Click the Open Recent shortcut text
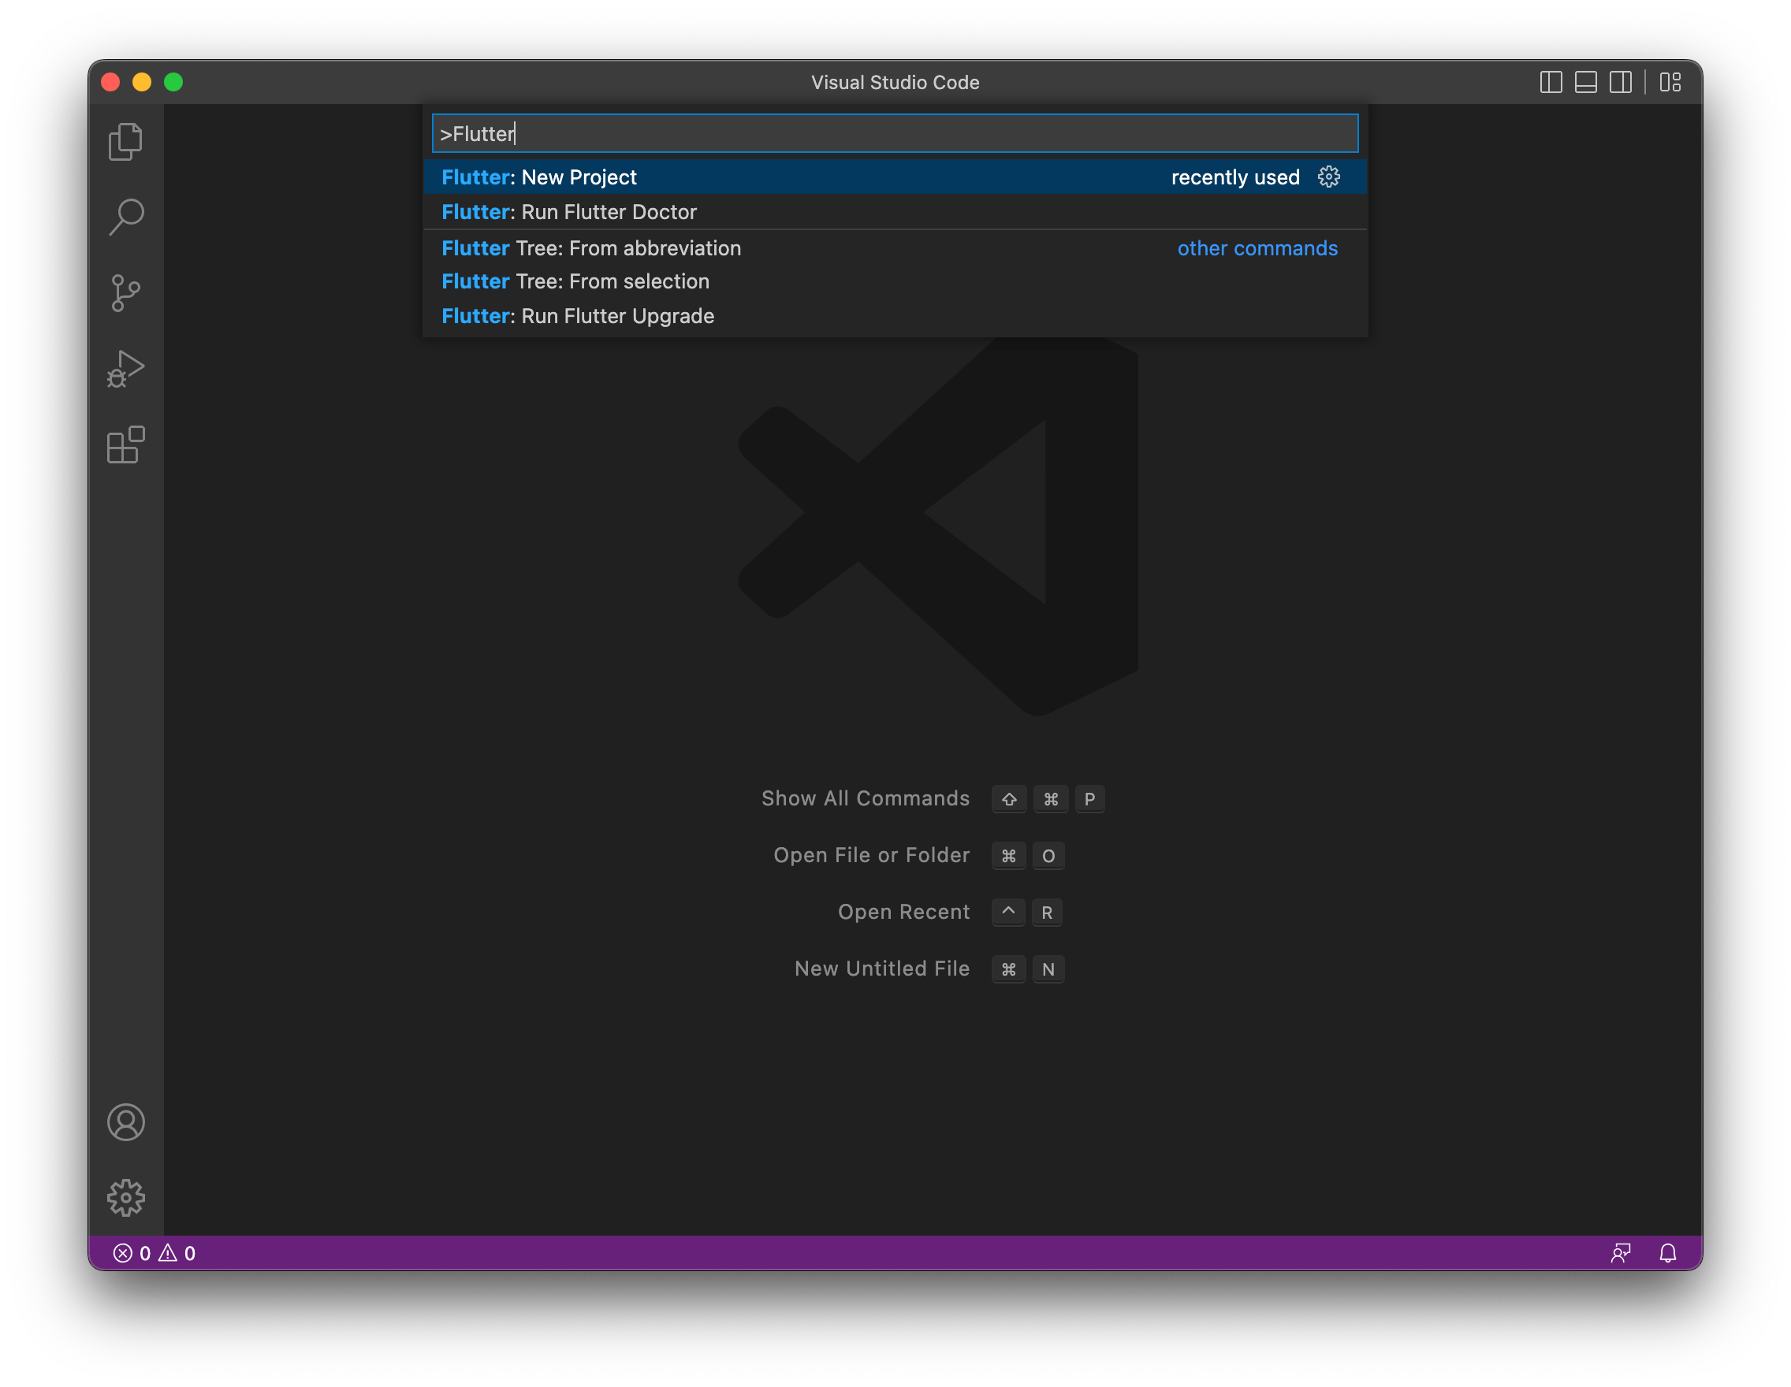Screen dimensions: 1791x1387 [x=903, y=912]
